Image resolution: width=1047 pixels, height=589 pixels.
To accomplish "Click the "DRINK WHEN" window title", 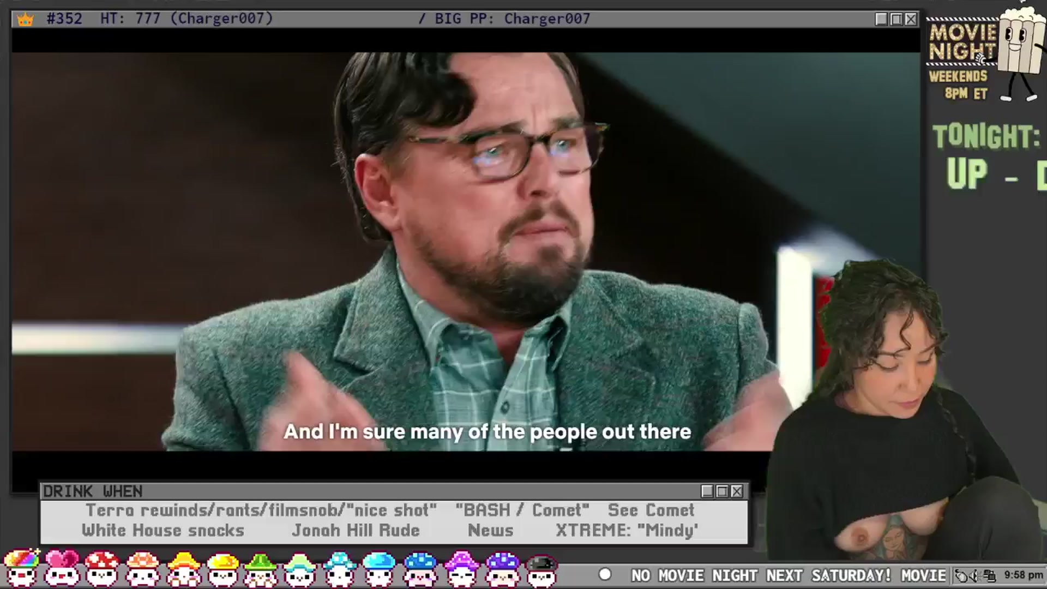I will point(93,491).
